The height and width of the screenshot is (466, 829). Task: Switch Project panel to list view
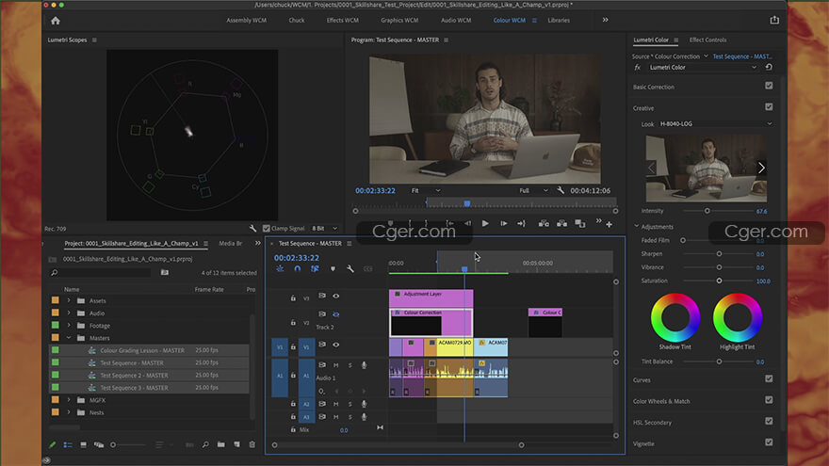(x=68, y=445)
